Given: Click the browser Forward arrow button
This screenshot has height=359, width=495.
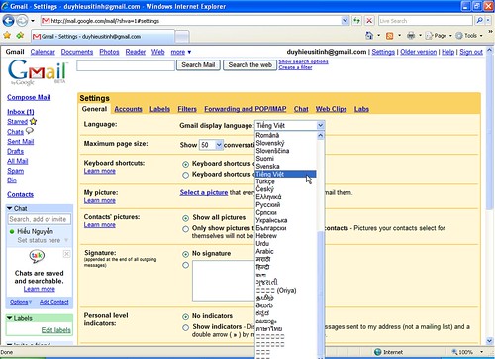Looking at the screenshot, I should (x=22, y=21).
